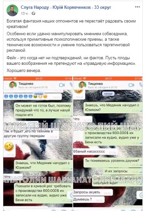This screenshot has height=211, width=145.
Task: Click the 'Запросы ахуеть' message bubble
Action: tap(93, 192)
